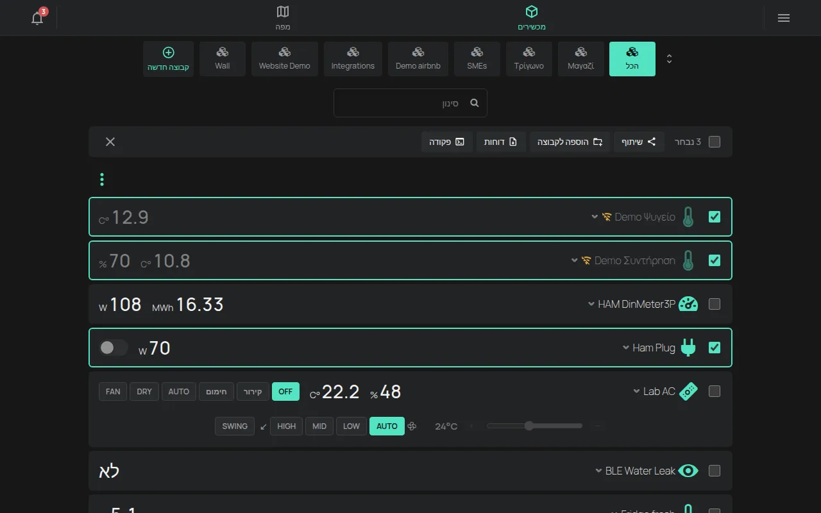Click the Ham Plug power plug icon
The image size is (821, 513).
click(x=688, y=348)
